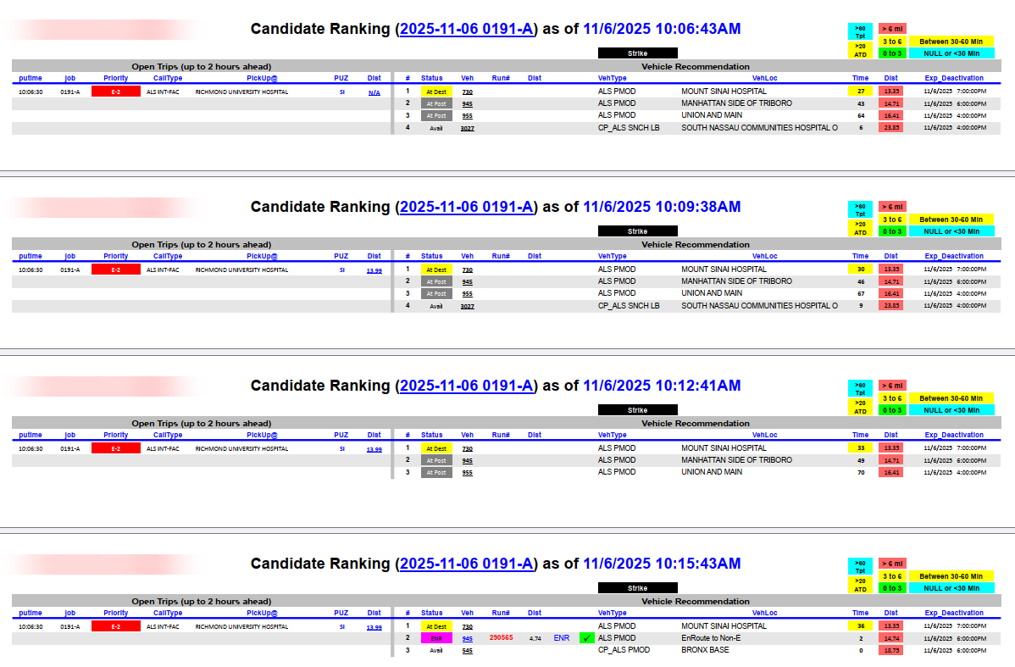
Task: Click the yellow time value 27
Action: tap(860, 92)
